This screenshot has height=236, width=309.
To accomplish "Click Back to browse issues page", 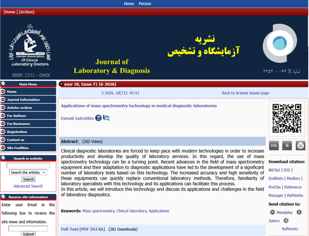I will coord(245,93).
